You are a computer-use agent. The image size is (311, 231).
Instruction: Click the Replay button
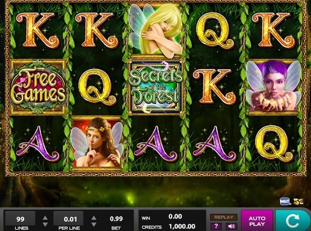pyautogui.click(x=224, y=217)
